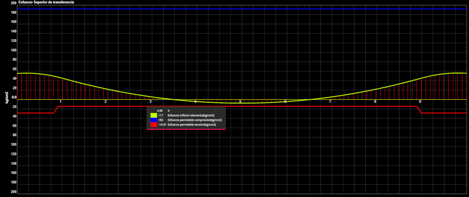The image size is (469, 197).
Task: Click the red swatch in the tooltip
Action: coord(154,125)
